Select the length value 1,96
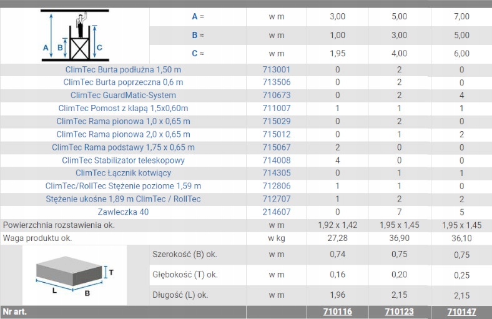 tap(338, 295)
